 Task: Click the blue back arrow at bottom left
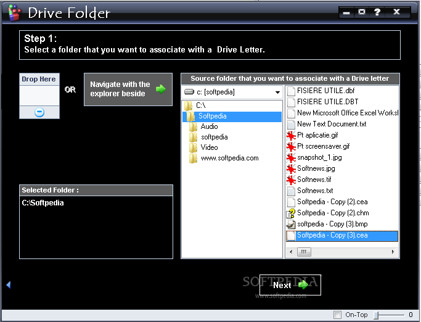pyautogui.click(x=9, y=285)
